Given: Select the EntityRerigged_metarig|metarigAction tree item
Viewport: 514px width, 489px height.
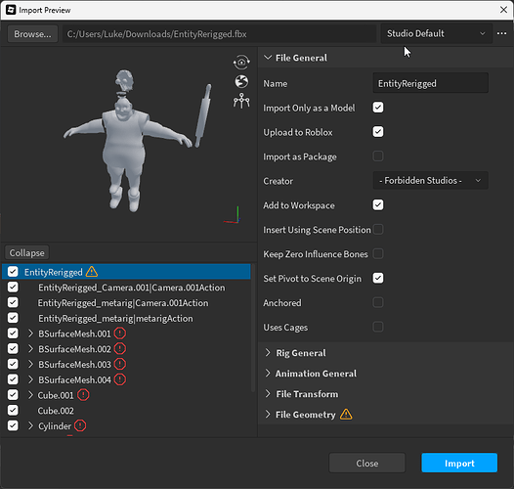Looking at the screenshot, I should (x=115, y=319).
